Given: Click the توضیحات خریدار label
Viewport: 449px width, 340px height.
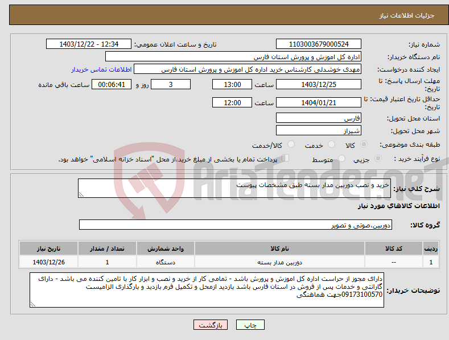Looking at the screenshot, I should pyautogui.click(x=413, y=291).
